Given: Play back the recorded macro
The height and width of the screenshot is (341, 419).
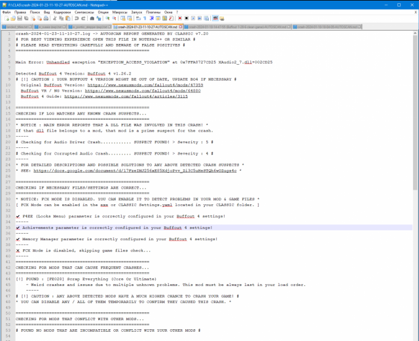Looking at the screenshot, I should tap(193, 18).
